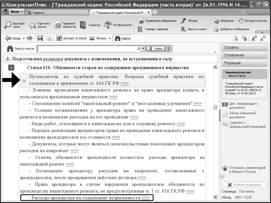Open Справка panel

(244, 47)
